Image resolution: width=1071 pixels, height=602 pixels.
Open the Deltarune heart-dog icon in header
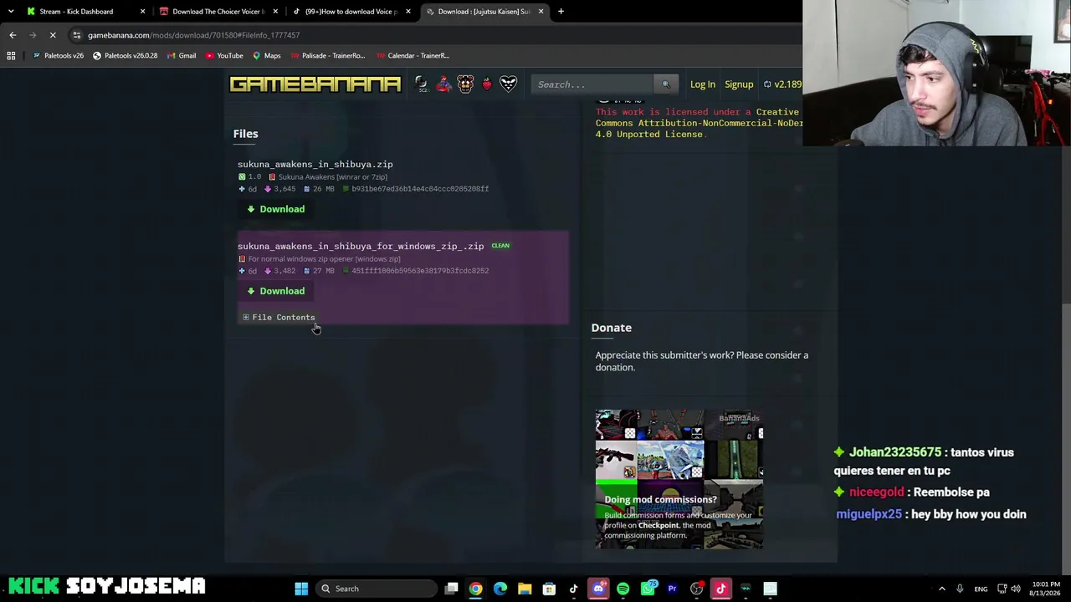pyautogui.click(x=508, y=84)
